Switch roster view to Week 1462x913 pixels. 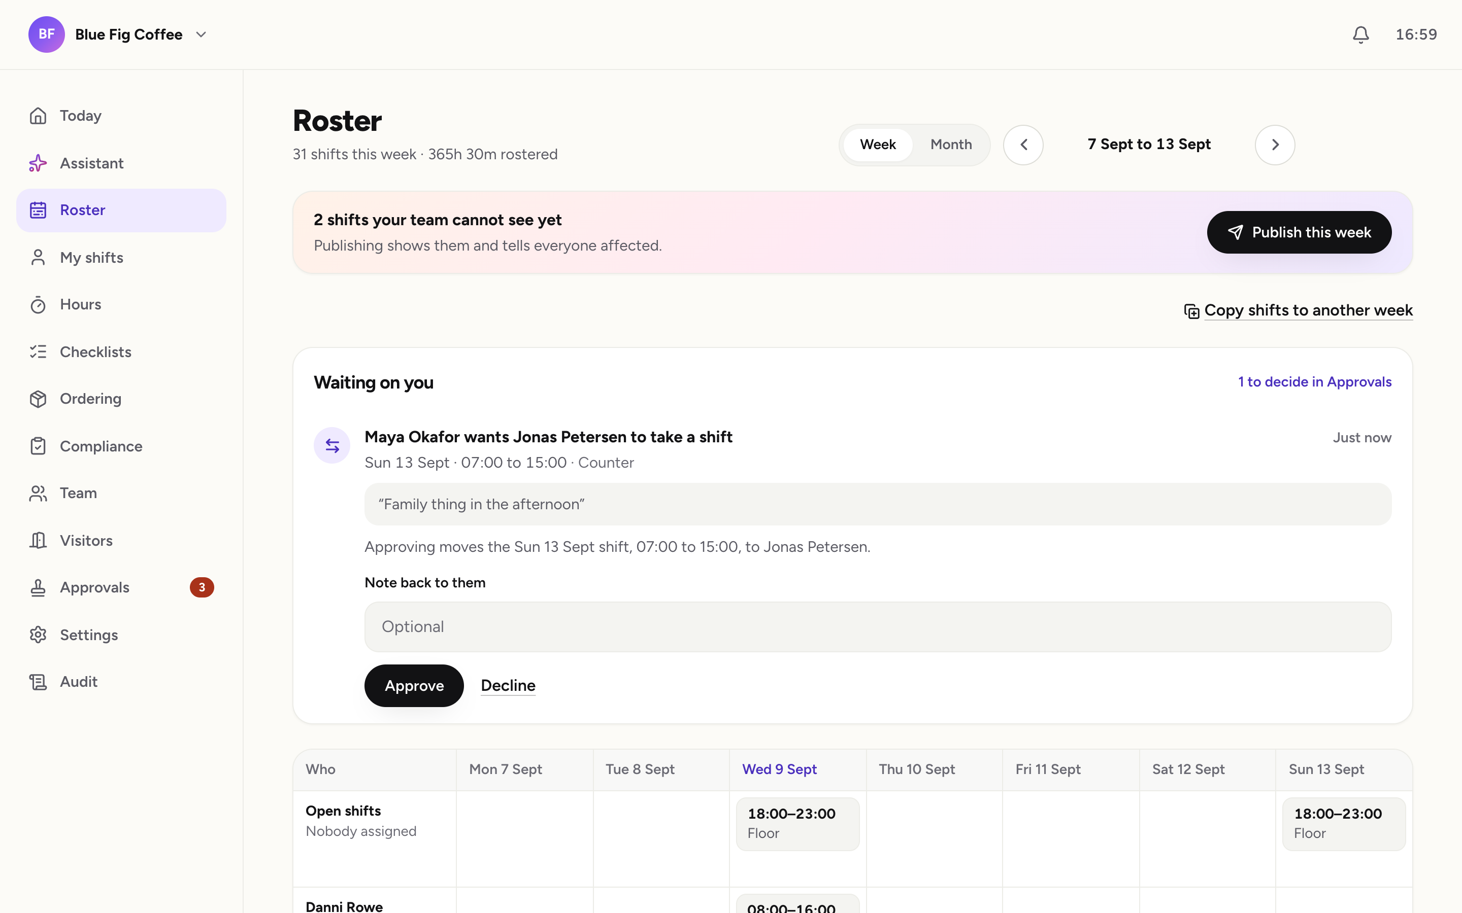(878, 145)
